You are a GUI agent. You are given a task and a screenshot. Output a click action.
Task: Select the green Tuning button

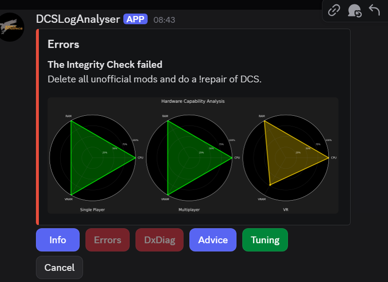[265, 240]
